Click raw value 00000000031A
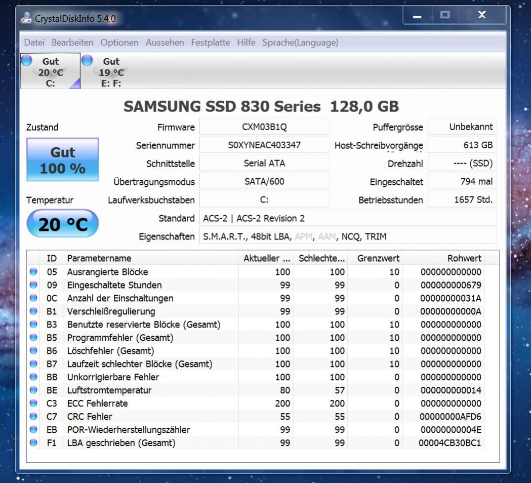This screenshot has height=483, width=531. coord(451,298)
